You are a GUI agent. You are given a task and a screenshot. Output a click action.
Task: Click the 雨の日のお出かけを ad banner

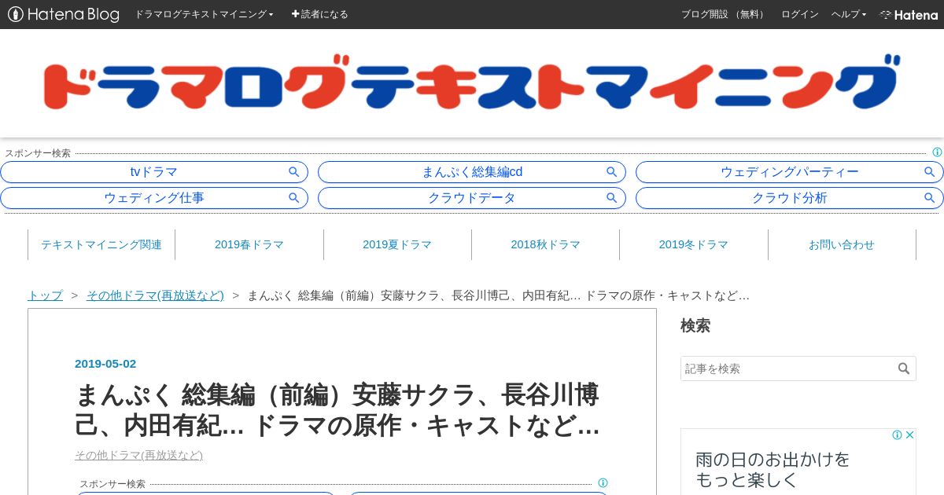(798, 462)
